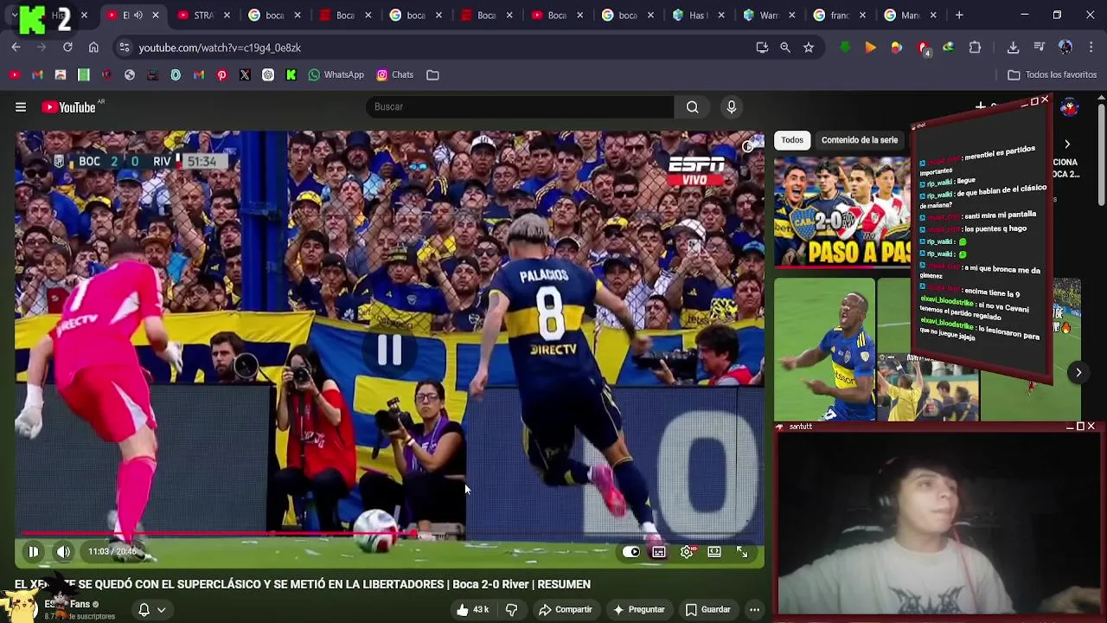This screenshot has width=1107, height=623.
Task: Open video player settings gear
Action: click(687, 551)
